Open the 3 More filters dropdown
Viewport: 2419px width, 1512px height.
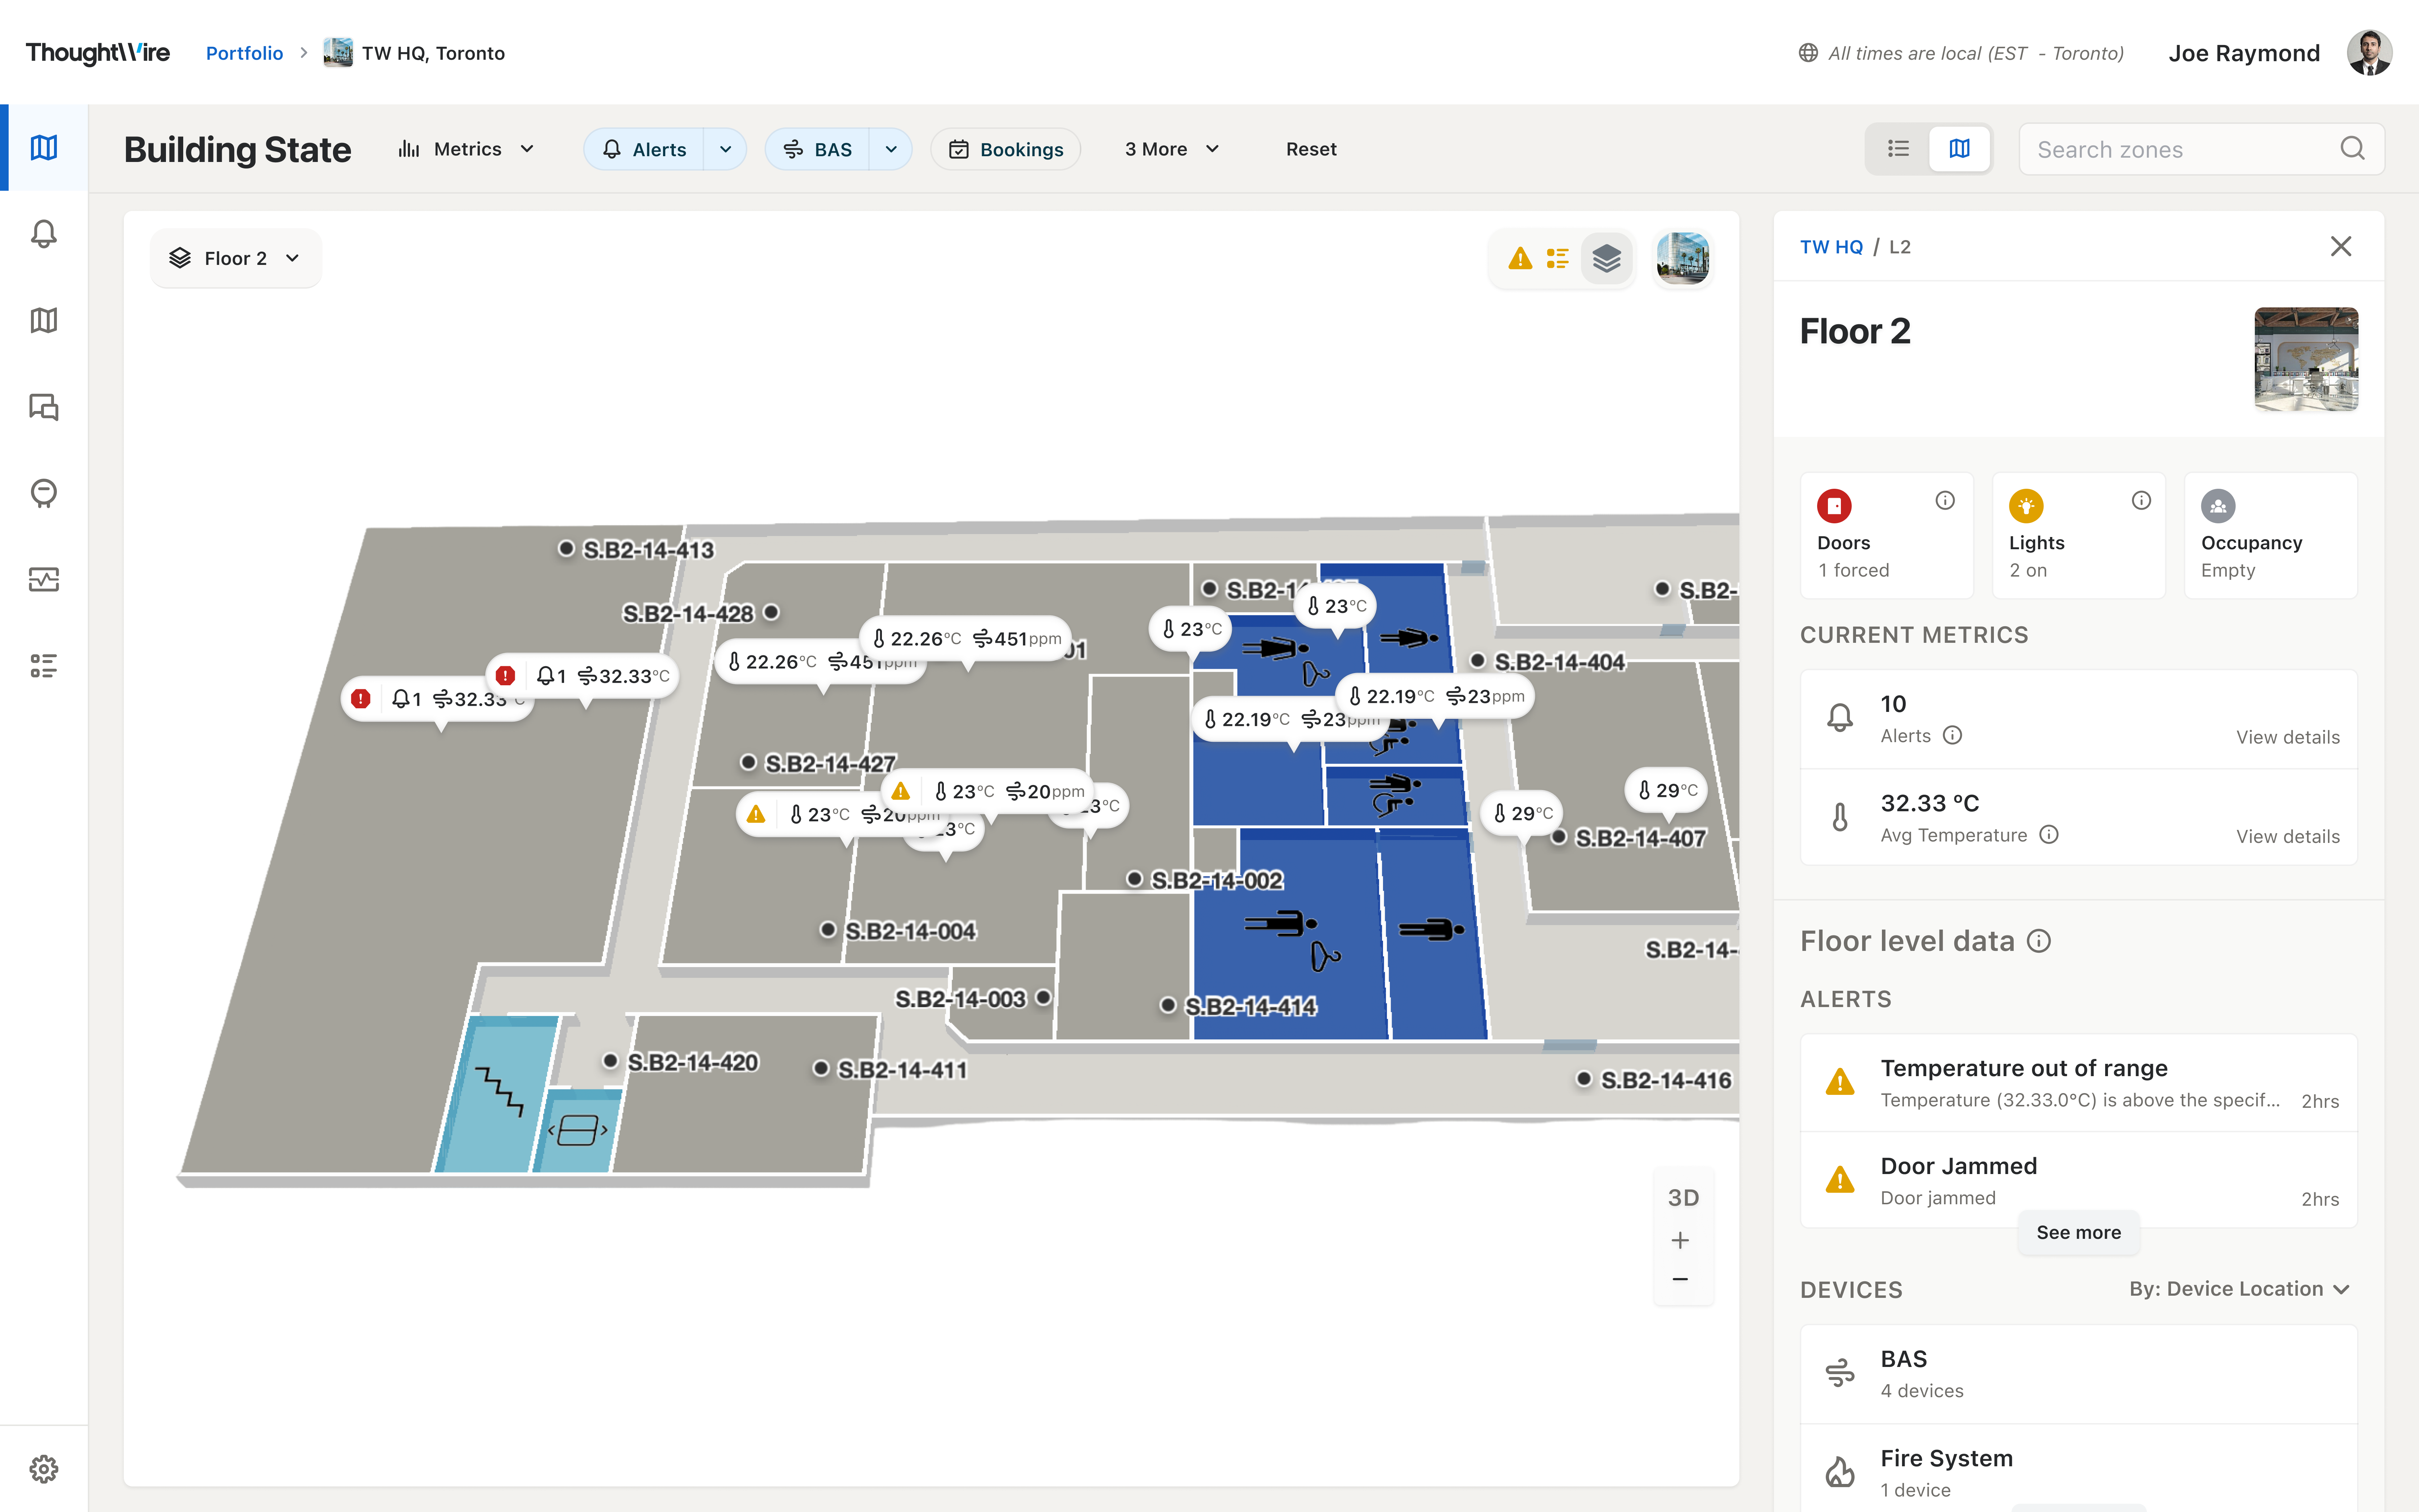(1172, 149)
